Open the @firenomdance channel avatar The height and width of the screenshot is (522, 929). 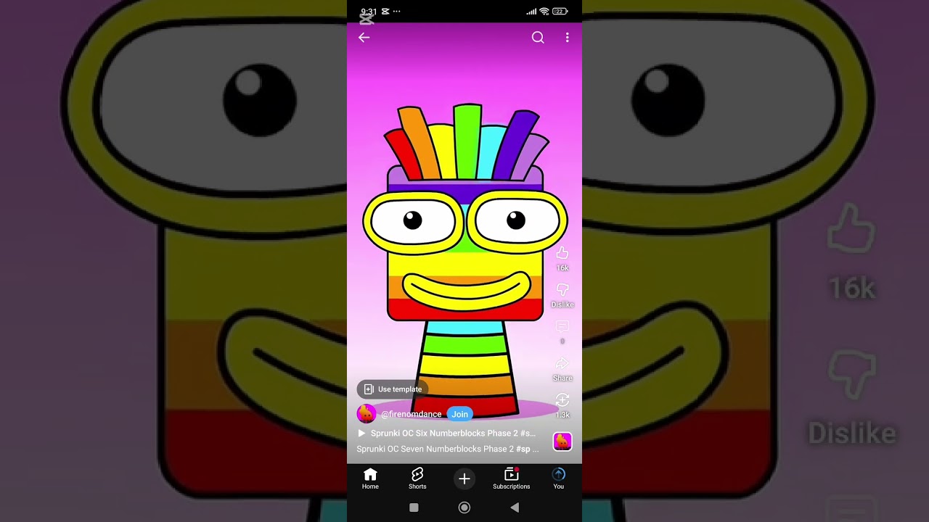click(367, 414)
